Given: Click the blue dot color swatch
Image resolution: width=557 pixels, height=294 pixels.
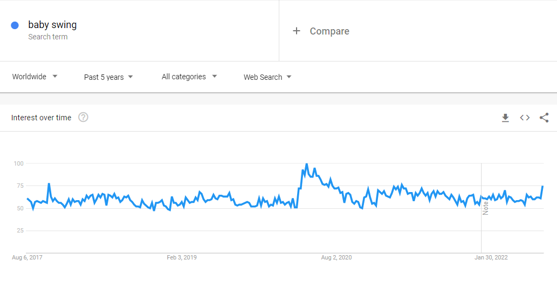Looking at the screenshot, I should (x=15, y=25).
